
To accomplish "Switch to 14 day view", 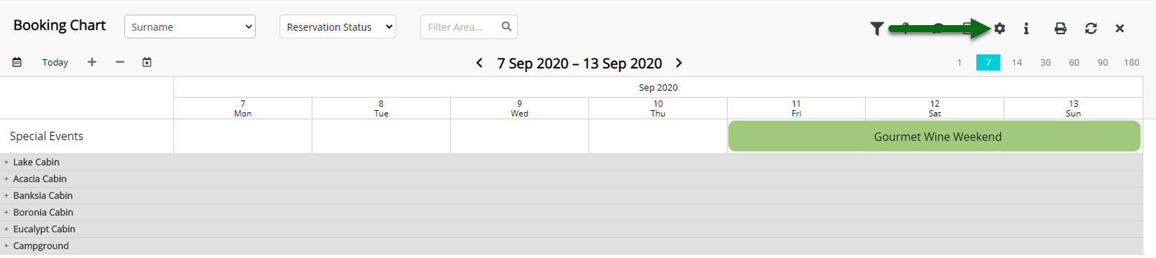I will click(1017, 62).
